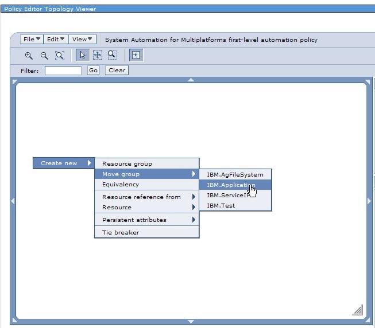Click the top-right corner pan arrow
The height and width of the screenshot is (328, 375).
click(x=368, y=82)
